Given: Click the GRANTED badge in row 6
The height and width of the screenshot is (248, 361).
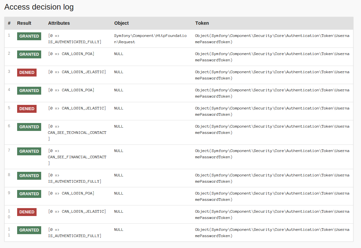Looking at the screenshot, I should coord(29,127).
